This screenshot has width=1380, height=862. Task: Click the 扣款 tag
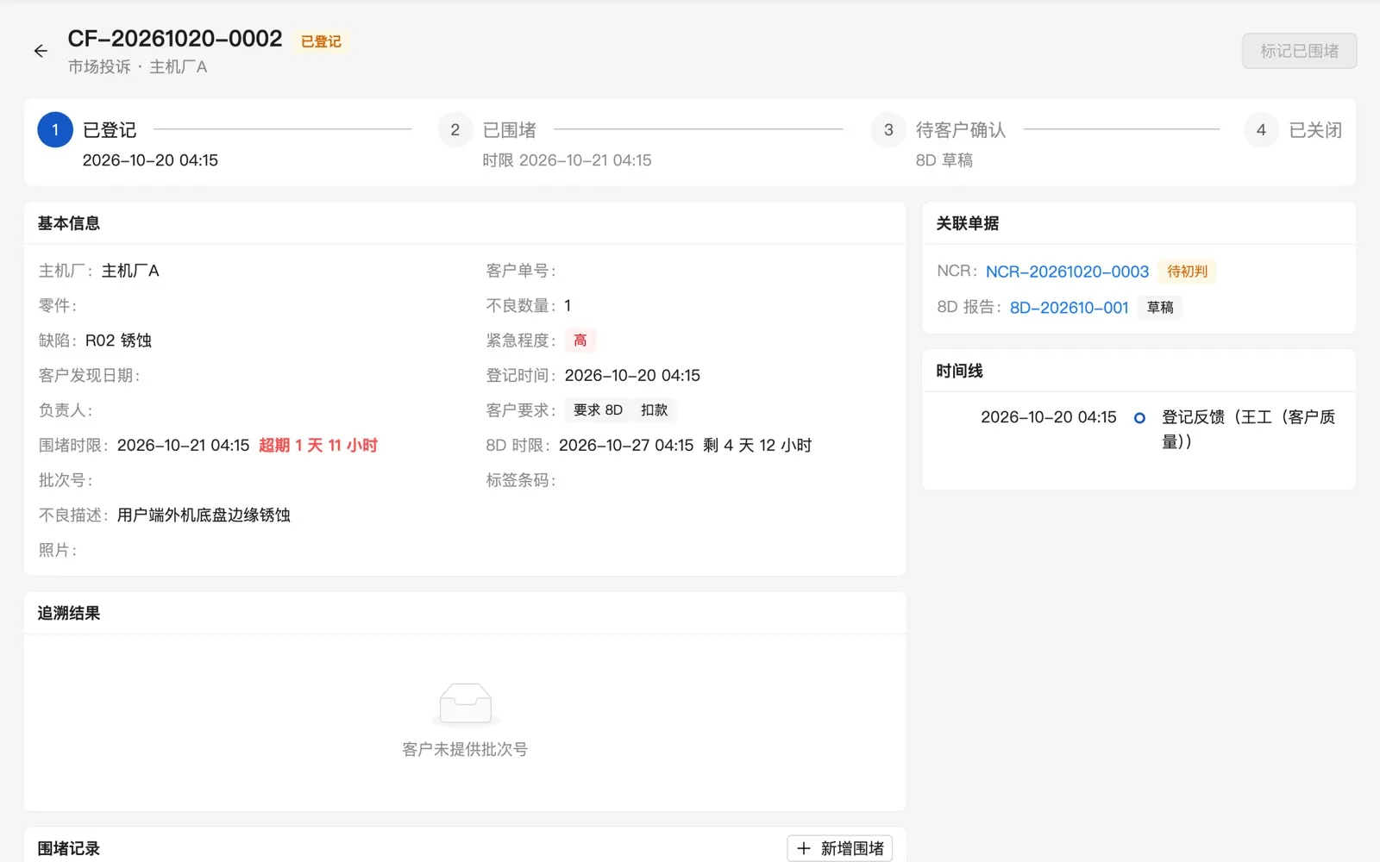coord(654,410)
